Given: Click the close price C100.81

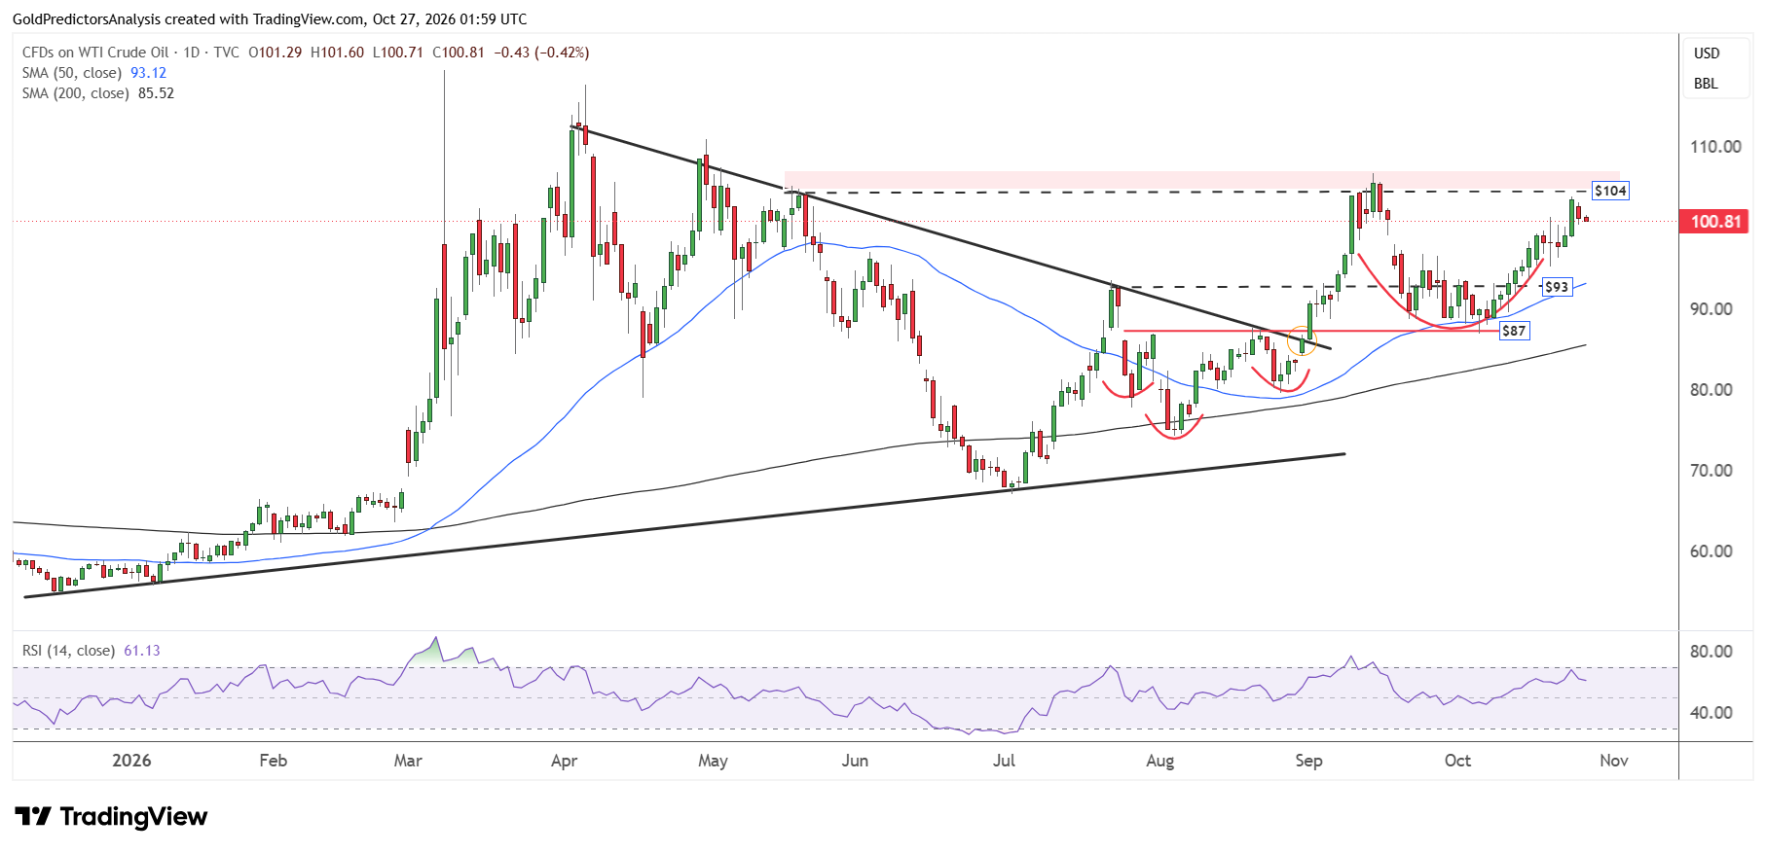Looking at the screenshot, I should [459, 53].
